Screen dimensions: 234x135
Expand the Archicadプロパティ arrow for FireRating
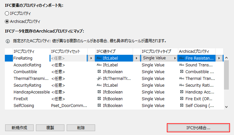coord(220,58)
